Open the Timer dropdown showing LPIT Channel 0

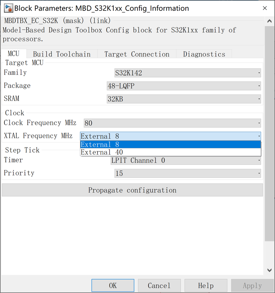[186, 160]
